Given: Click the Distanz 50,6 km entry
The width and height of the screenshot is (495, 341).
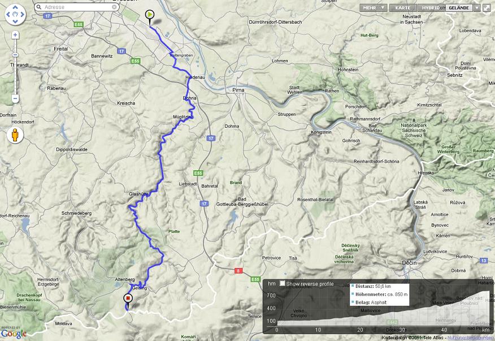Looking at the screenshot, I should (x=373, y=286).
